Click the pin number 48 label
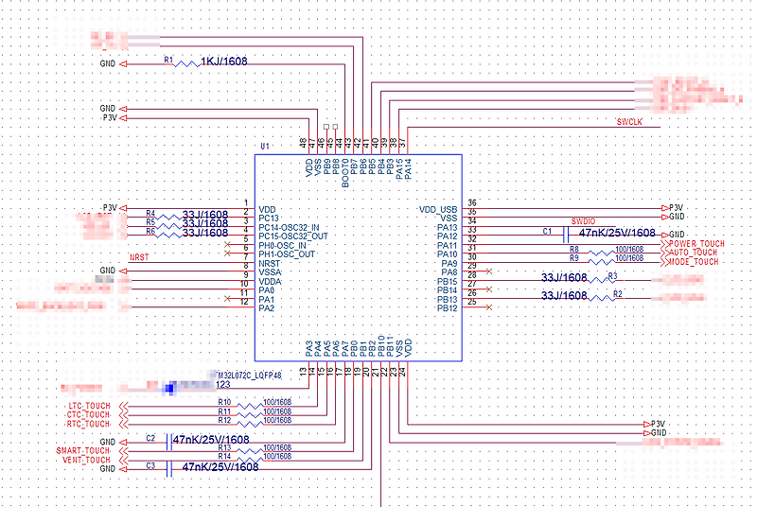757x507 pixels. tap(303, 143)
